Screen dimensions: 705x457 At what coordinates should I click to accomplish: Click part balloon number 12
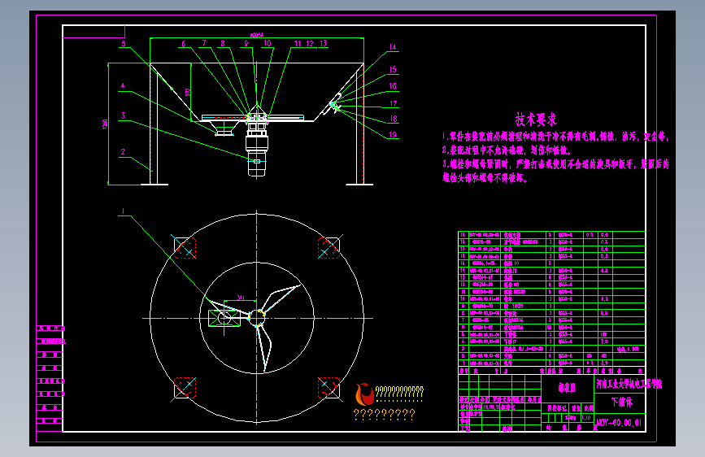310,44
